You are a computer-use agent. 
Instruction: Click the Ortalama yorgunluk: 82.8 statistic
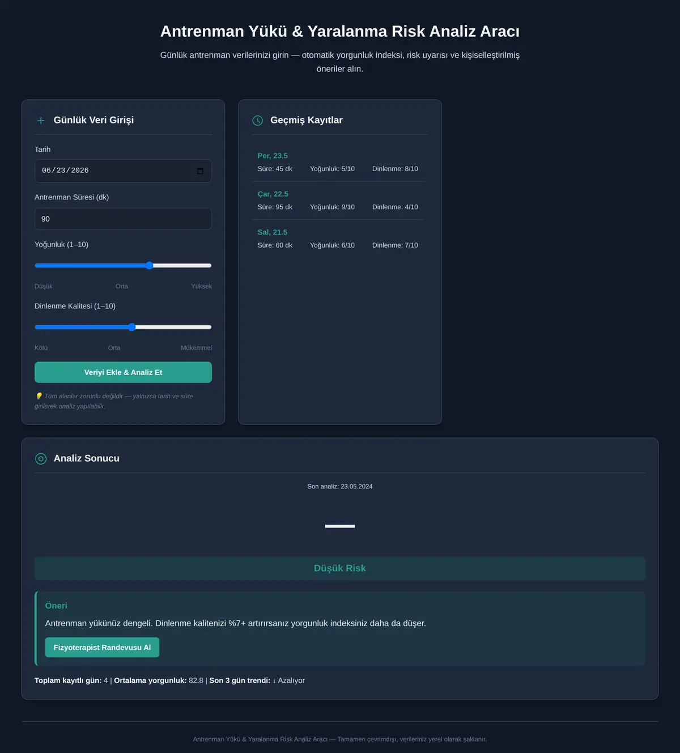click(159, 680)
